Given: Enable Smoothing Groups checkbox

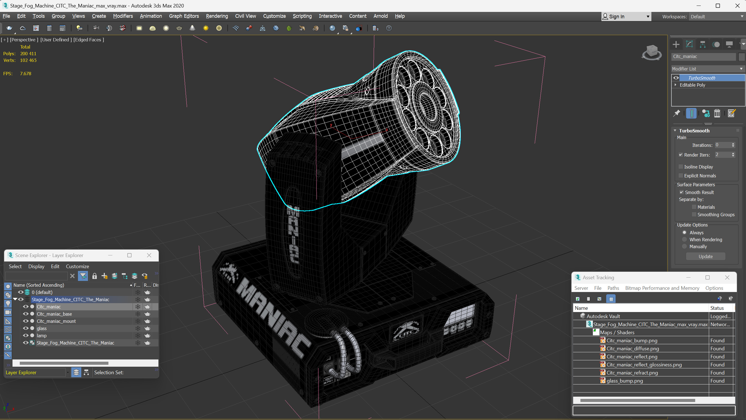Looking at the screenshot, I should coord(694,215).
